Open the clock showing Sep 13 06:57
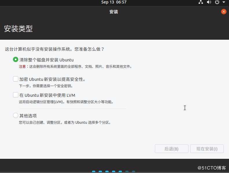 tap(114, 2)
